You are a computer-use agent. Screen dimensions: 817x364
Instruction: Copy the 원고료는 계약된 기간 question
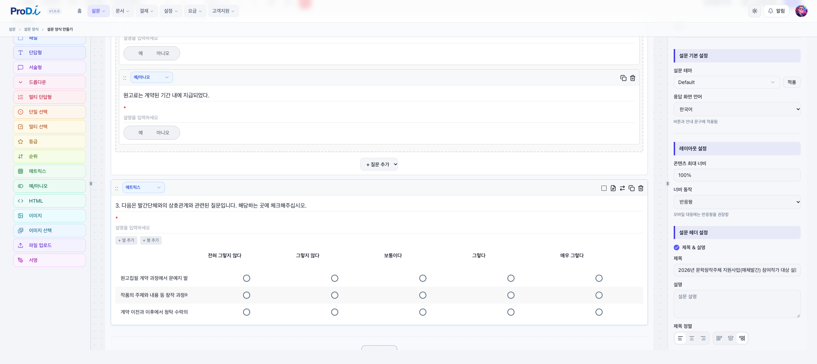[x=623, y=78]
